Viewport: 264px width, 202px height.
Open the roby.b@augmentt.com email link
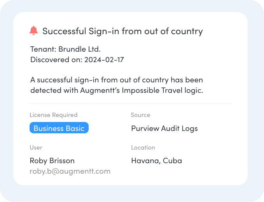tap(70, 171)
